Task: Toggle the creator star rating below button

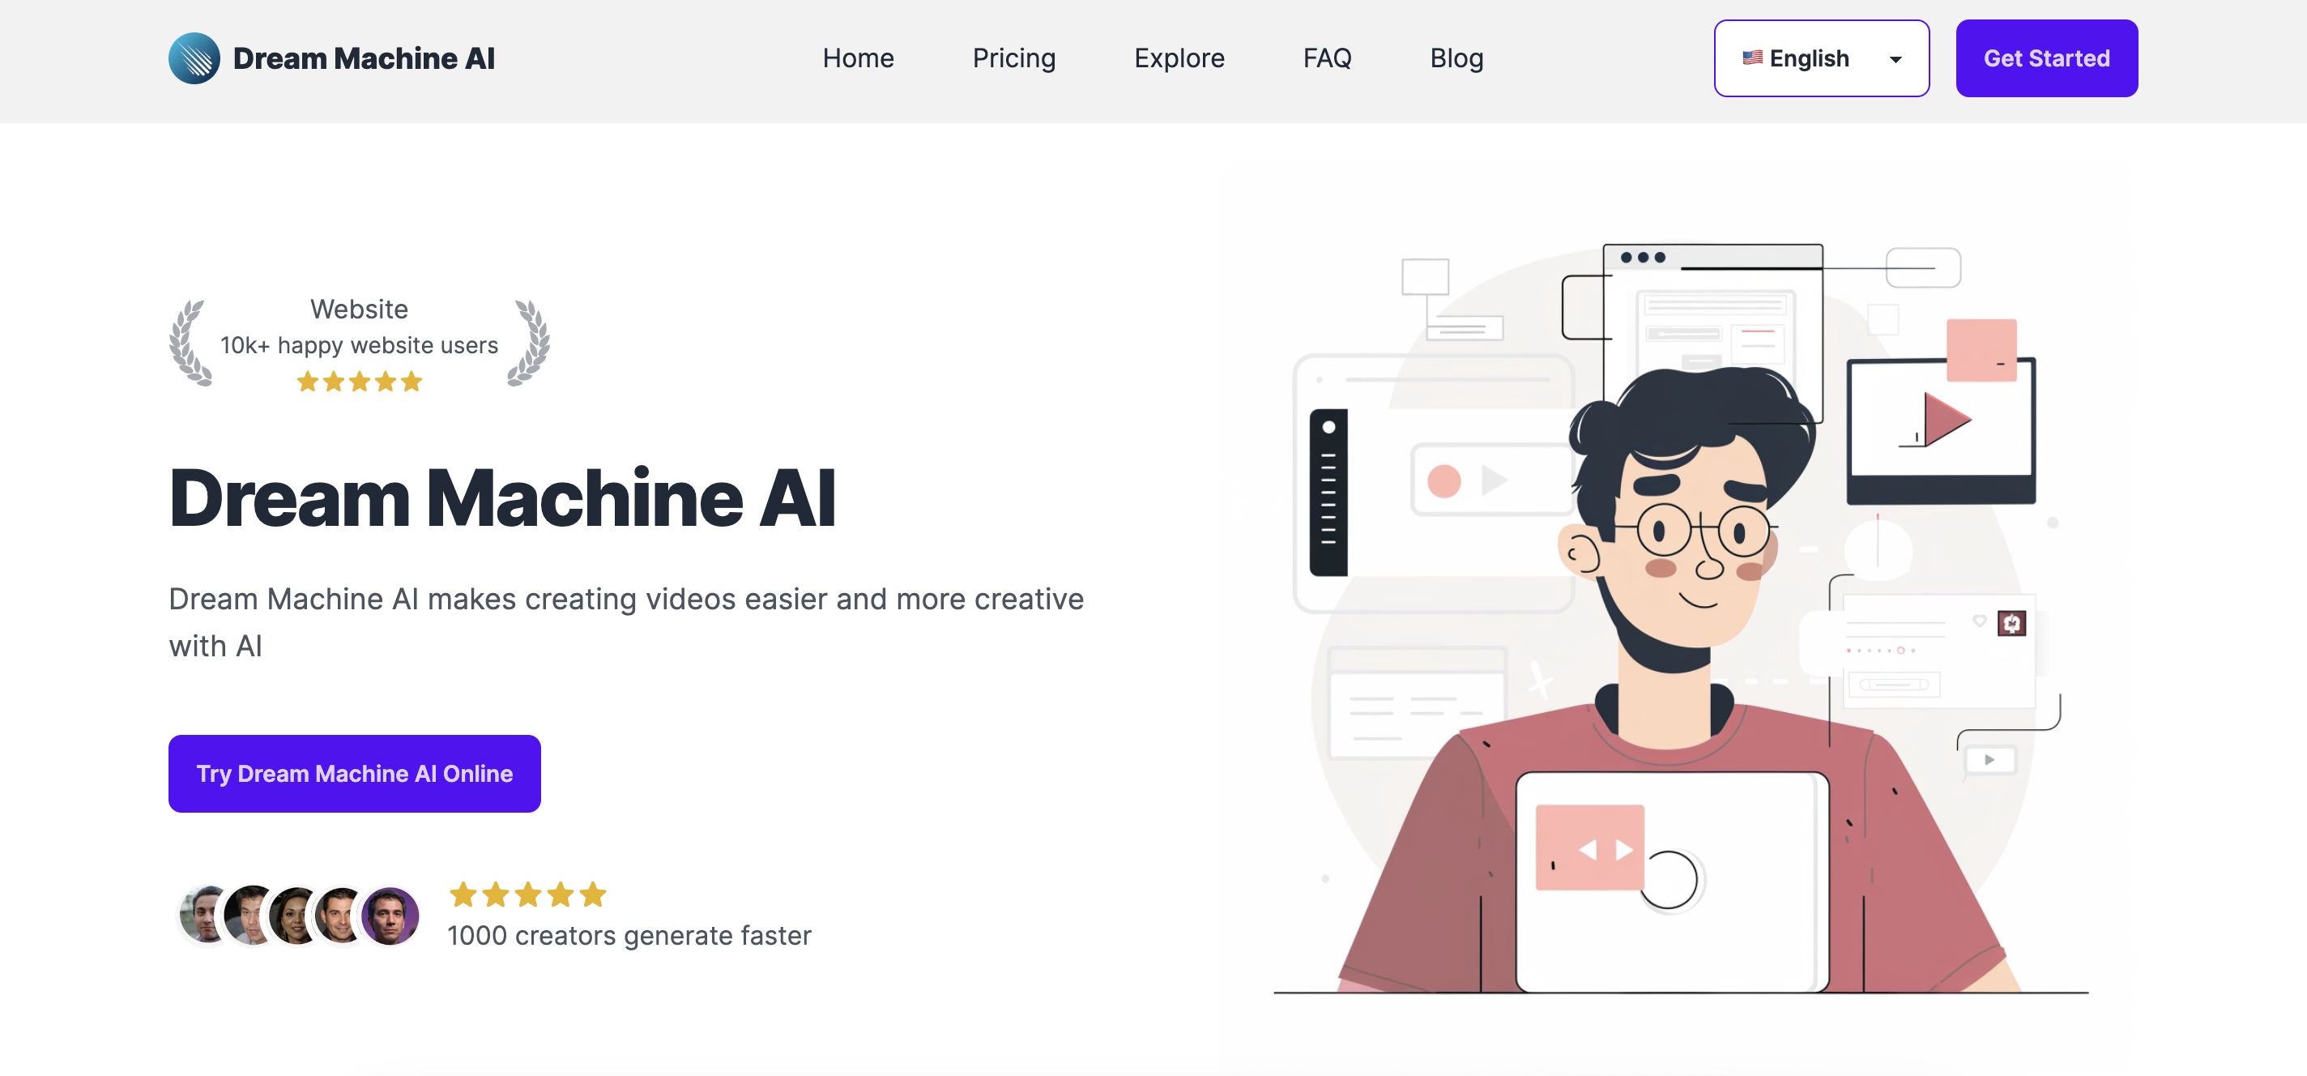Action: 524,895
